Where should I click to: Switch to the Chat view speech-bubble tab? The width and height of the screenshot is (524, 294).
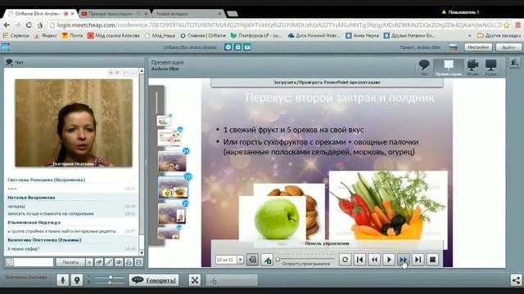tap(424, 67)
